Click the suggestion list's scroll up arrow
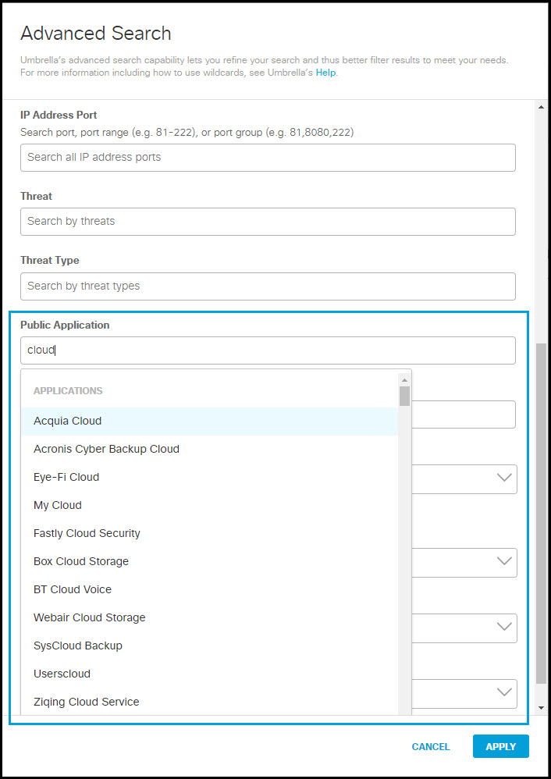The image size is (551, 779). pyautogui.click(x=405, y=380)
